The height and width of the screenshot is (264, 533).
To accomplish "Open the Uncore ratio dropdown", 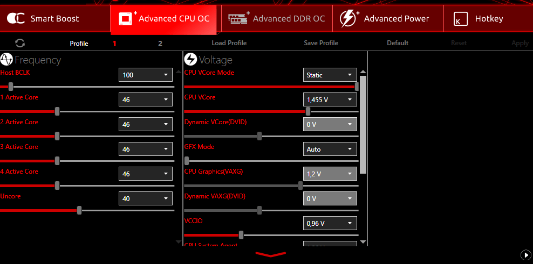I will 146,198.
